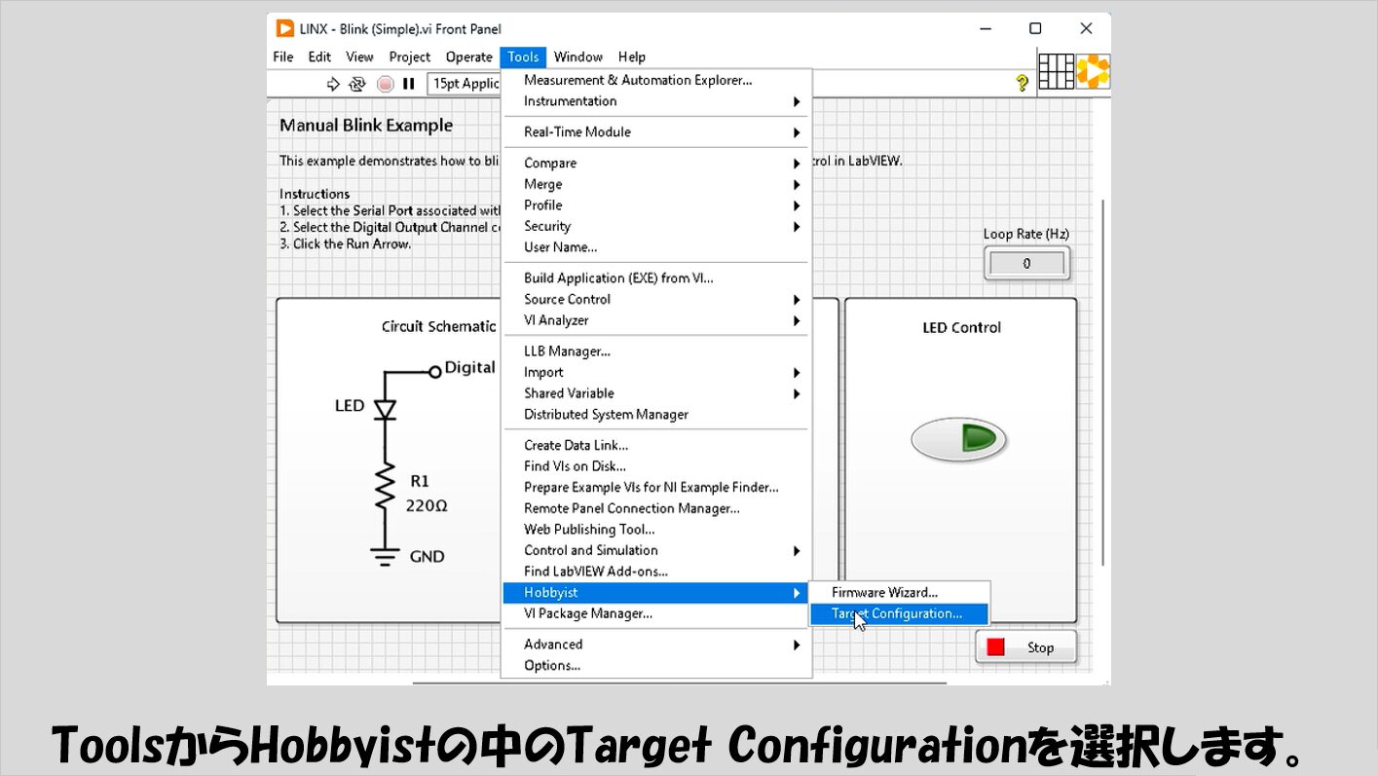Open Options... from Tools menu
The image size is (1378, 776).
coord(655,666)
